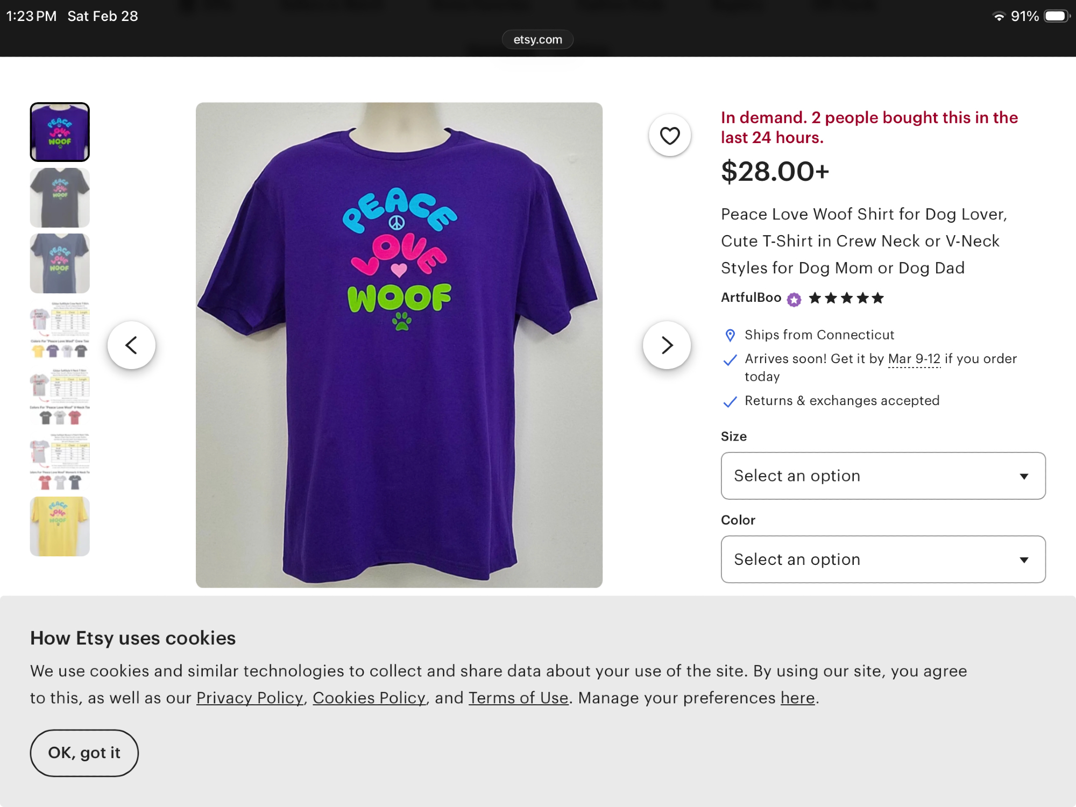This screenshot has height=807, width=1076.
Task: Open the Privacy Policy link
Action: click(x=250, y=698)
